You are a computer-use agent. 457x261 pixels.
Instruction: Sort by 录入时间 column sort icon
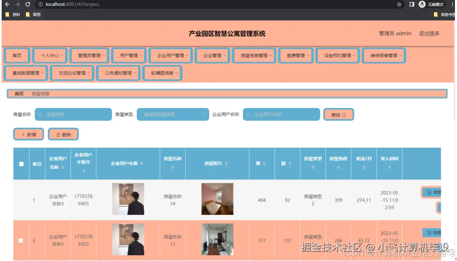coord(389,167)
